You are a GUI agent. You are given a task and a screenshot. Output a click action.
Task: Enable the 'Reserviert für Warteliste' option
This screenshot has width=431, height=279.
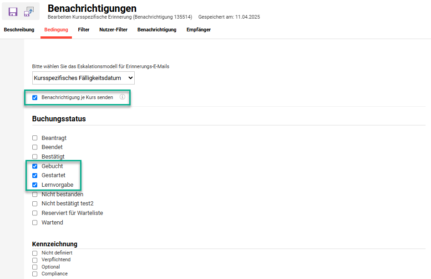35,213
